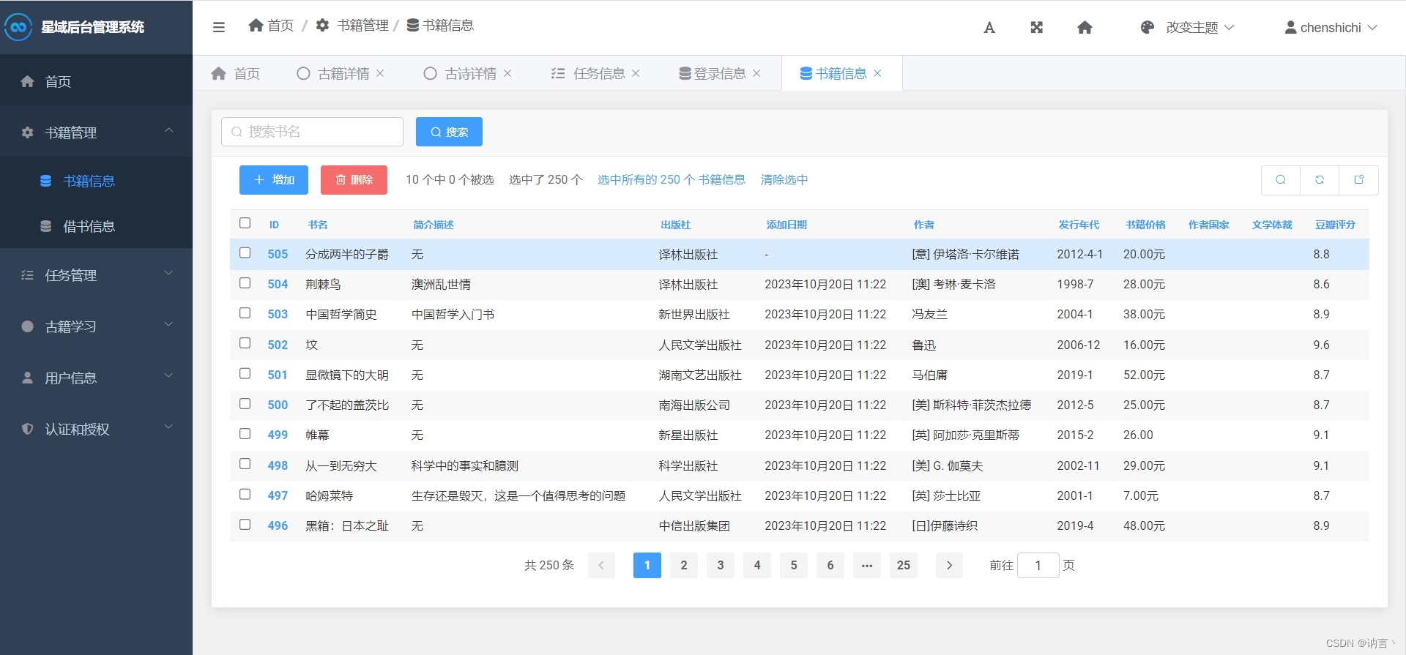1406x655 pixels.
Task: Close the 古籍详情 tab
Action: [380, 73]
